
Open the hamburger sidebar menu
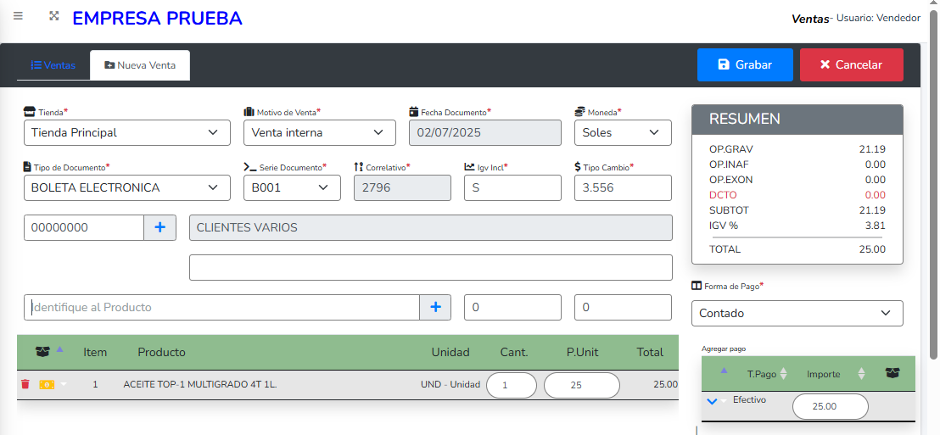19,16
